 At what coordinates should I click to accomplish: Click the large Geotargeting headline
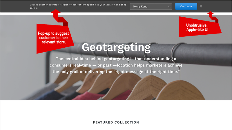[116, 47]
